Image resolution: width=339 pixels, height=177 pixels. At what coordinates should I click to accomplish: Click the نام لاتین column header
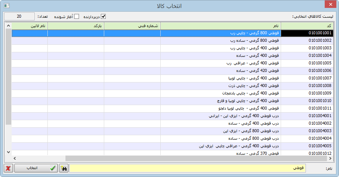point(29,26)
